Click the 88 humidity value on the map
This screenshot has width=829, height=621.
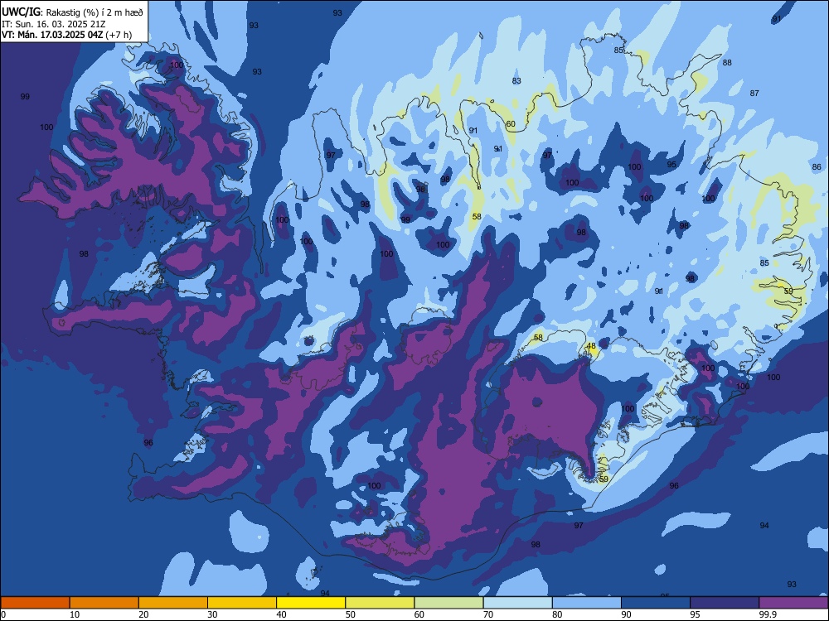click(x=728, y=62)
